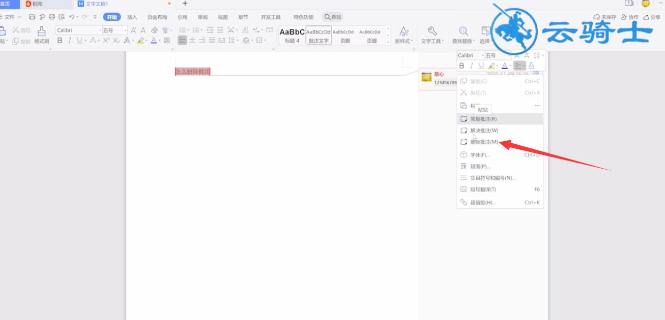Choose 短句翻译(T) in context menu
Image resolution: width=665 pixels, height=320 pixels.
(x=500, y=189)
